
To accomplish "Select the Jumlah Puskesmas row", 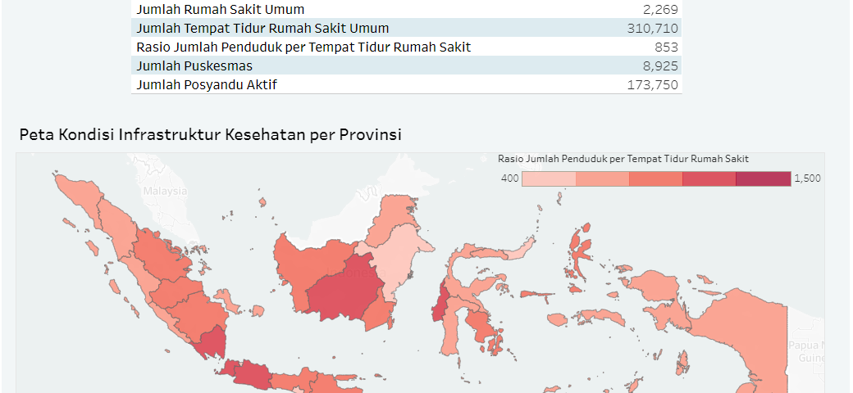I will click(406, 65).
